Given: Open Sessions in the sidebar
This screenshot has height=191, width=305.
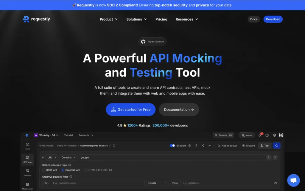Looking at the screenshot, I should click(27, 173).
